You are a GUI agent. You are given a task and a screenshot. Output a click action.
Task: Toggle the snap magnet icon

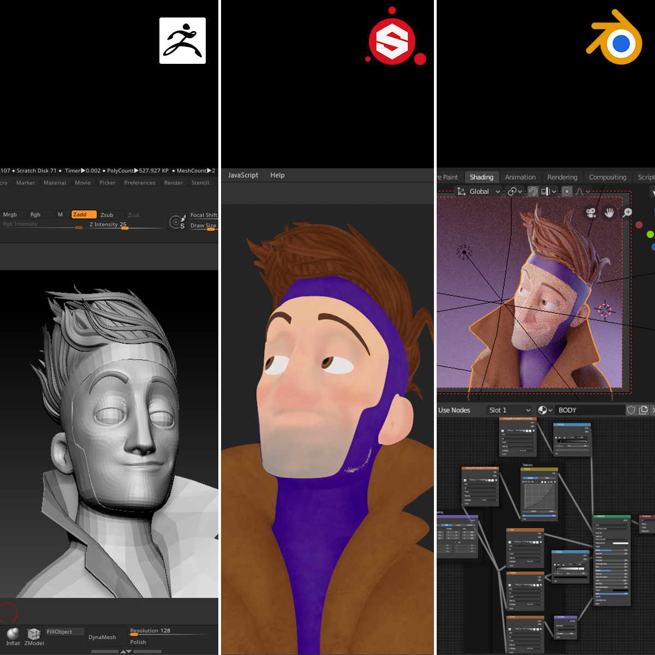533,192
